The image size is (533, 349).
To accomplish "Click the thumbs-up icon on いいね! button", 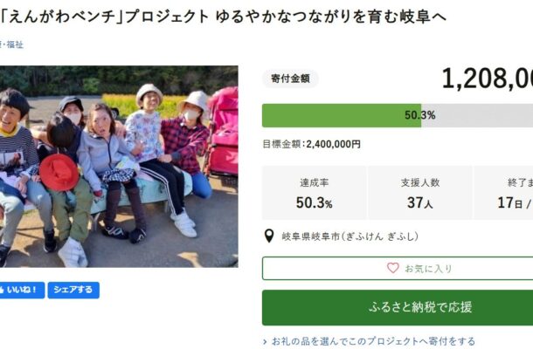I will [2, 290].
